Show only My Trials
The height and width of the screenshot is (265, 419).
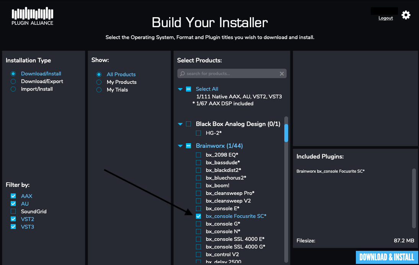(x=99, y=90)
